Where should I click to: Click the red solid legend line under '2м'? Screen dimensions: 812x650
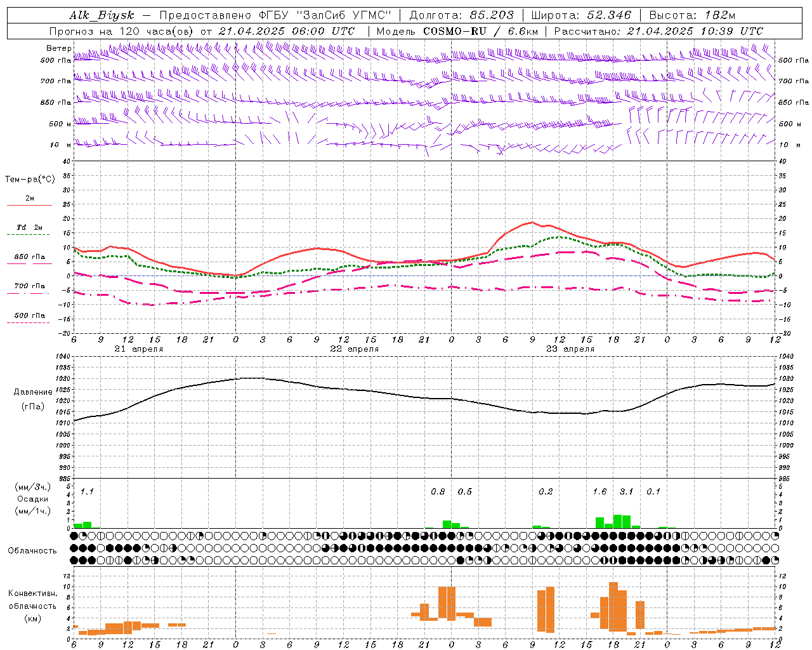click(x=30, y=206)
